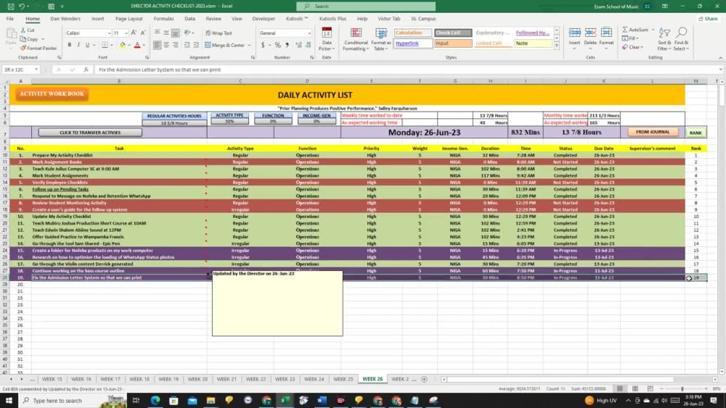Open the font size dropdown
Screen dimensions: 726x408
tap(126, 33)
